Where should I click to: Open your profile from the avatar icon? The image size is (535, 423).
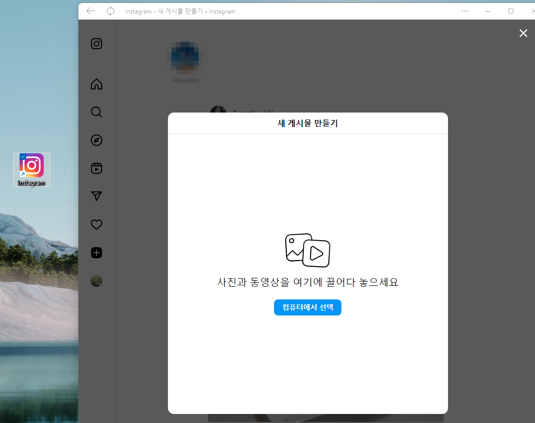[96, 281]
